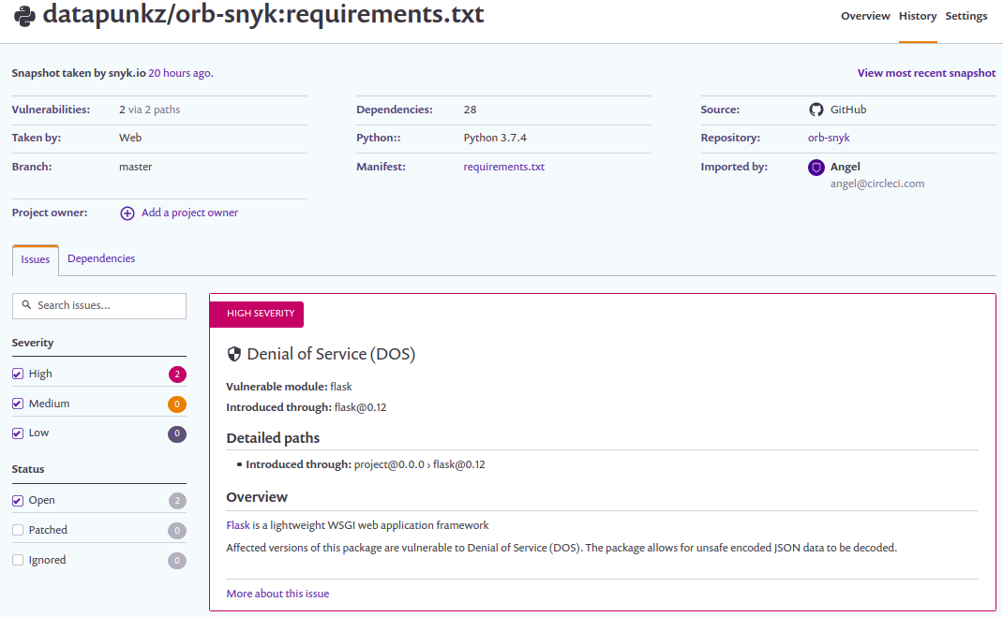Click the 'Web' Taken by value
This screenshot has height=617, width=1003.
(130, 138)
